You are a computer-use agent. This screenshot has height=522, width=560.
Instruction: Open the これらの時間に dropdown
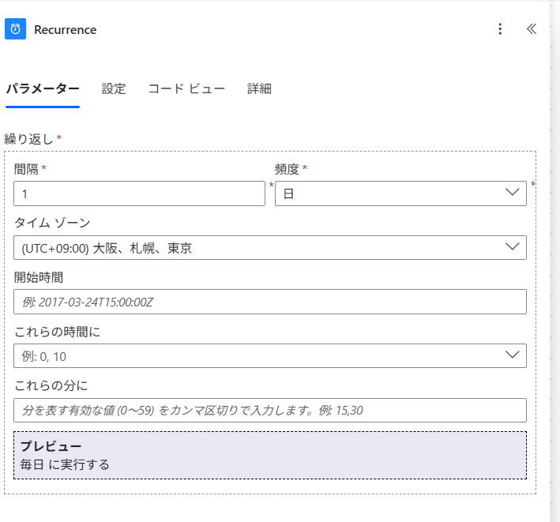point(270,355)
